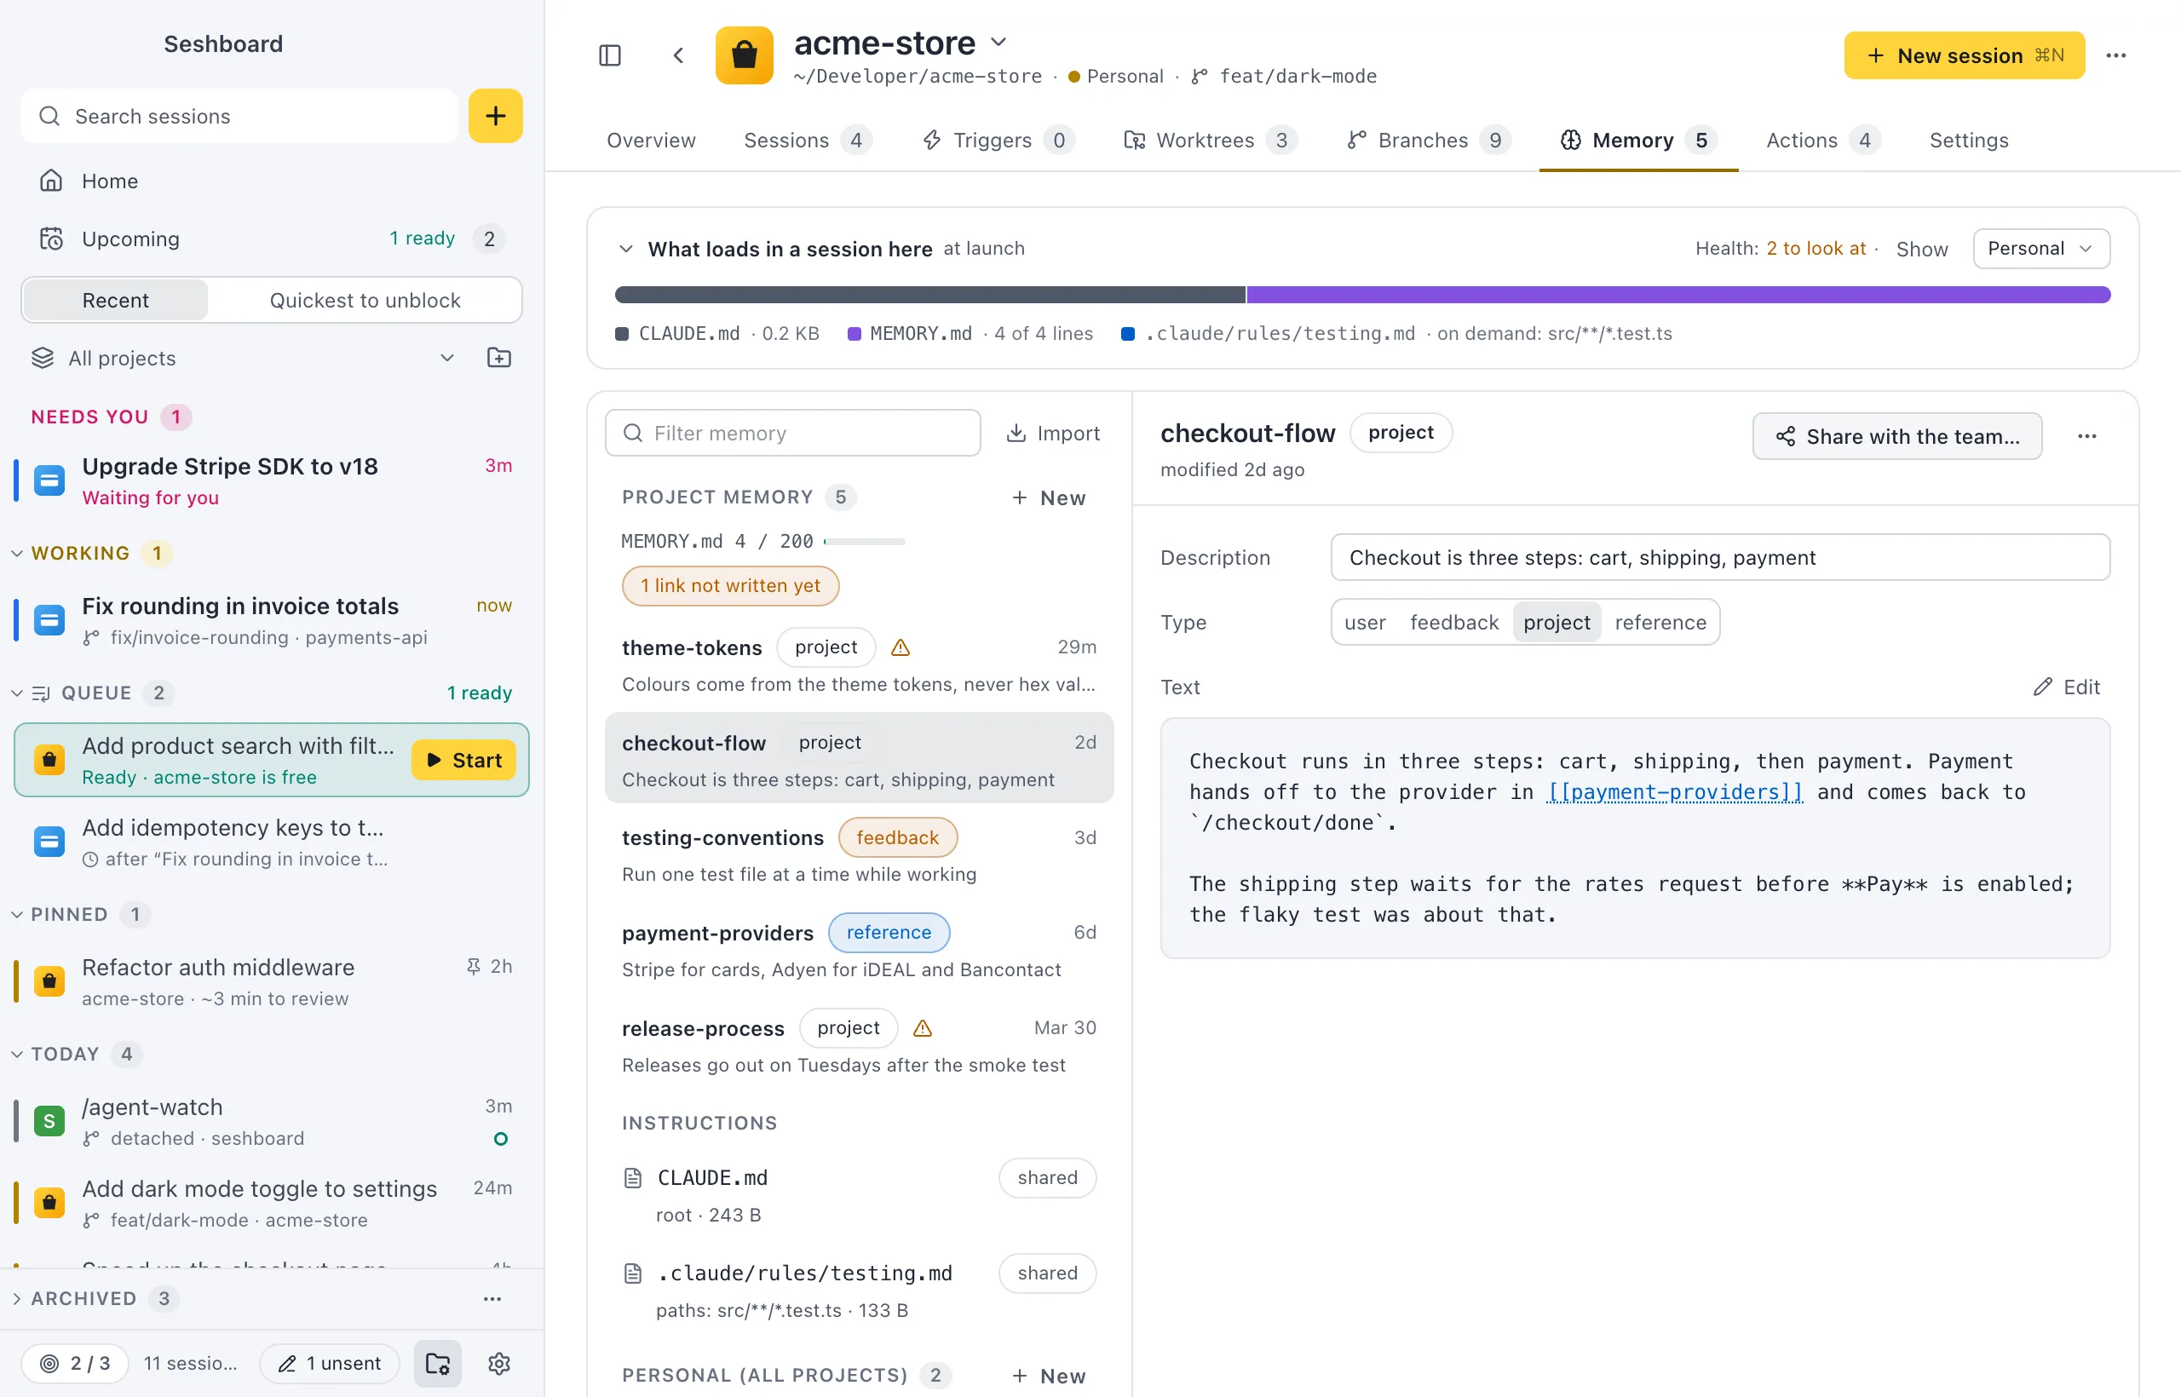This screenshot has height=1397, width=2181.
Task: Select the project memory type
Action: pyautogui.click(x=1557, y=623)
